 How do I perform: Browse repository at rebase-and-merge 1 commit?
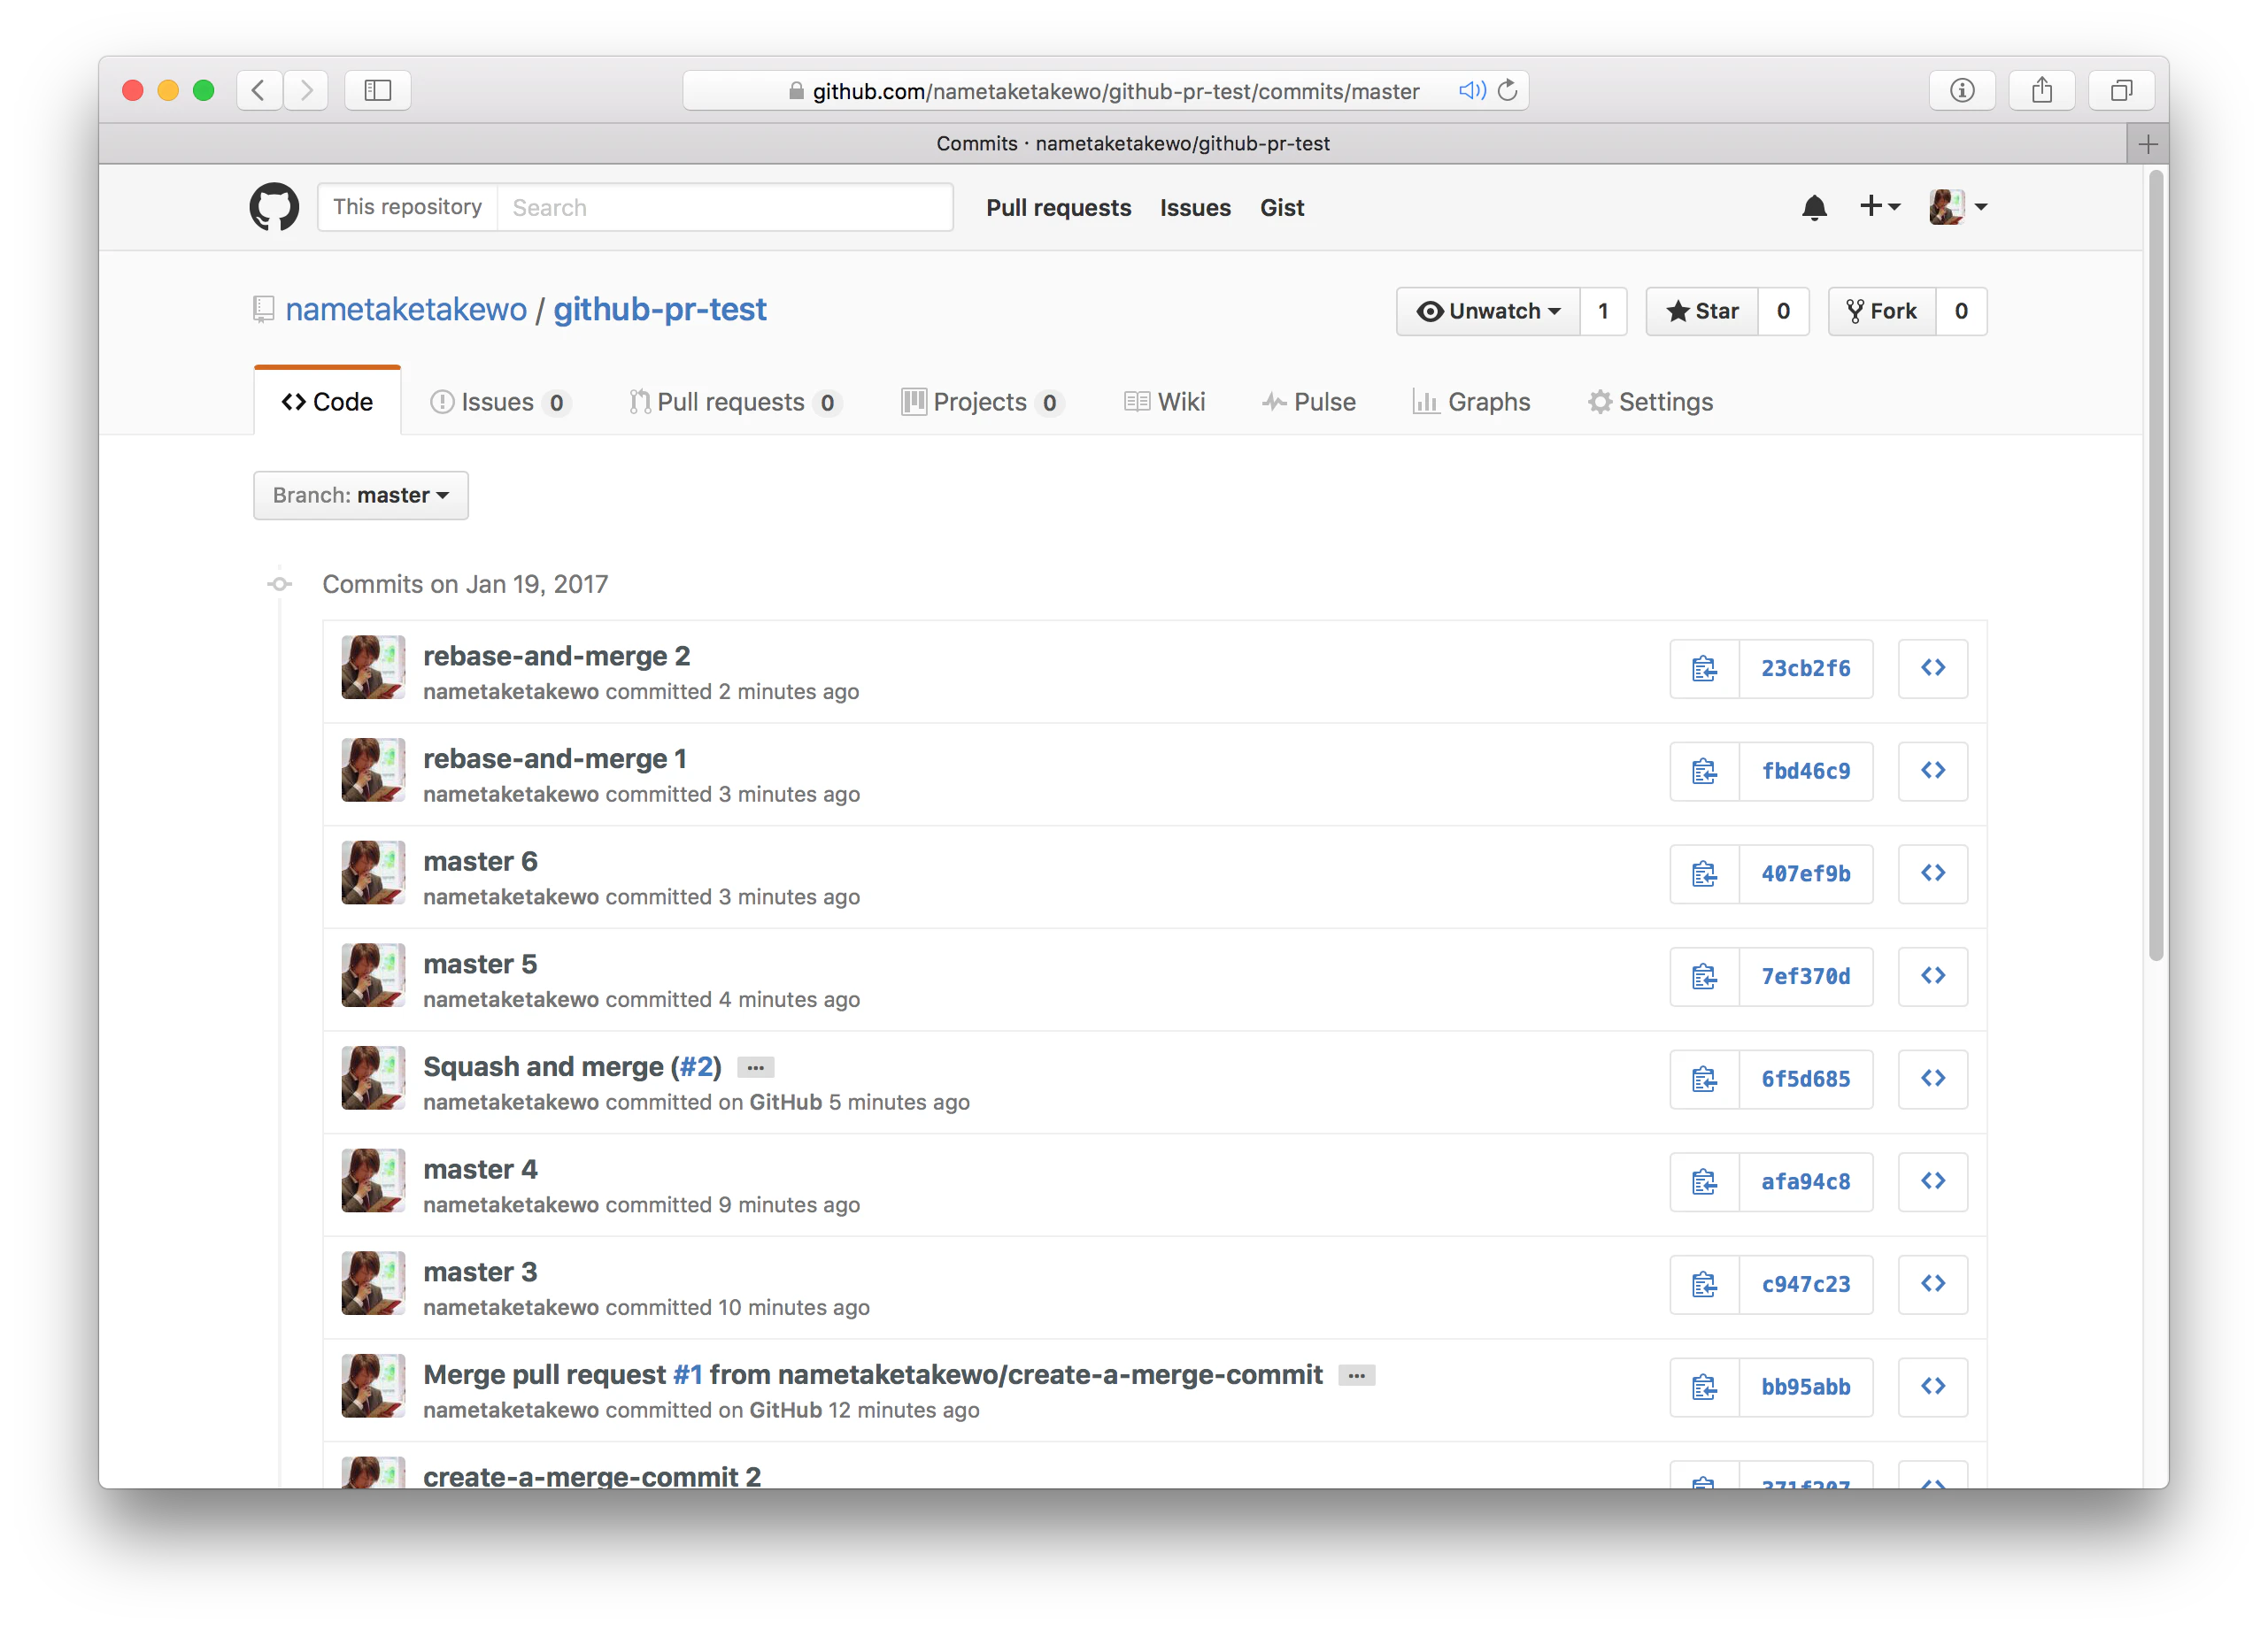(x=1933, y=772)
